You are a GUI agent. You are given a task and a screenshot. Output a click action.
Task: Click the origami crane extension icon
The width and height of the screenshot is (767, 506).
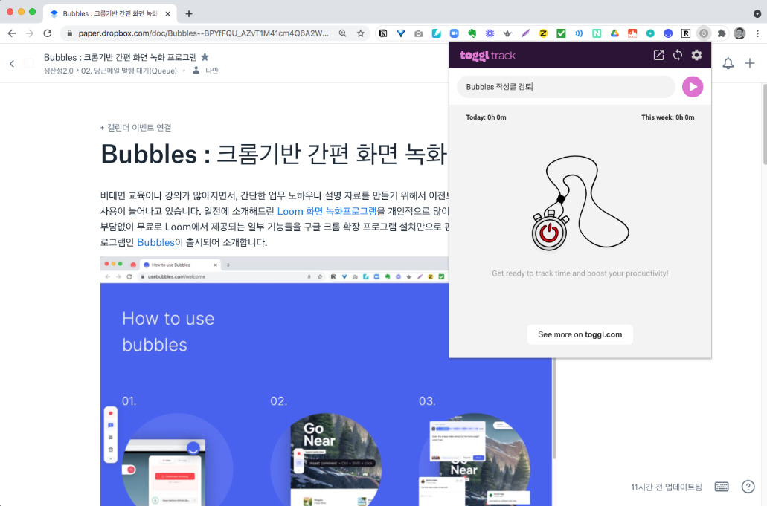507,33
